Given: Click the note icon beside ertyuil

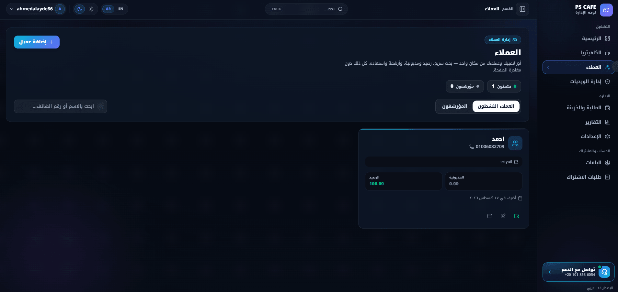Looking at the screenshot, I should click(x=516, y=162).
